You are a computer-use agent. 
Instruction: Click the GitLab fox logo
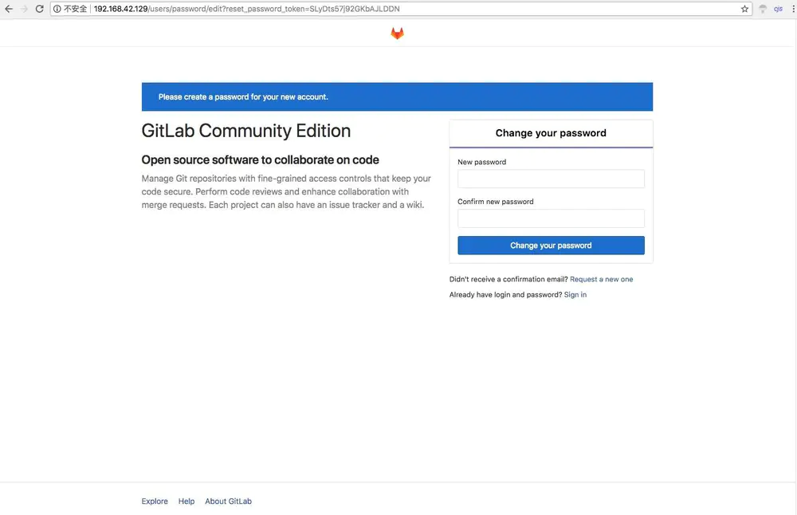tap(397, 33)
